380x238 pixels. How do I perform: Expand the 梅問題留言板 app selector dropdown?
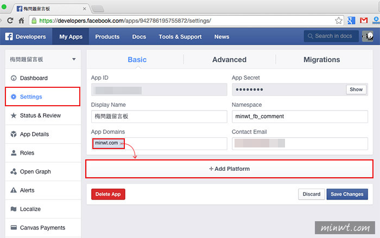pos(74,59)
